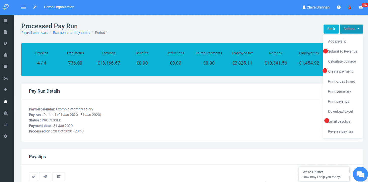Click the bank icon in the sidebar

6,113
